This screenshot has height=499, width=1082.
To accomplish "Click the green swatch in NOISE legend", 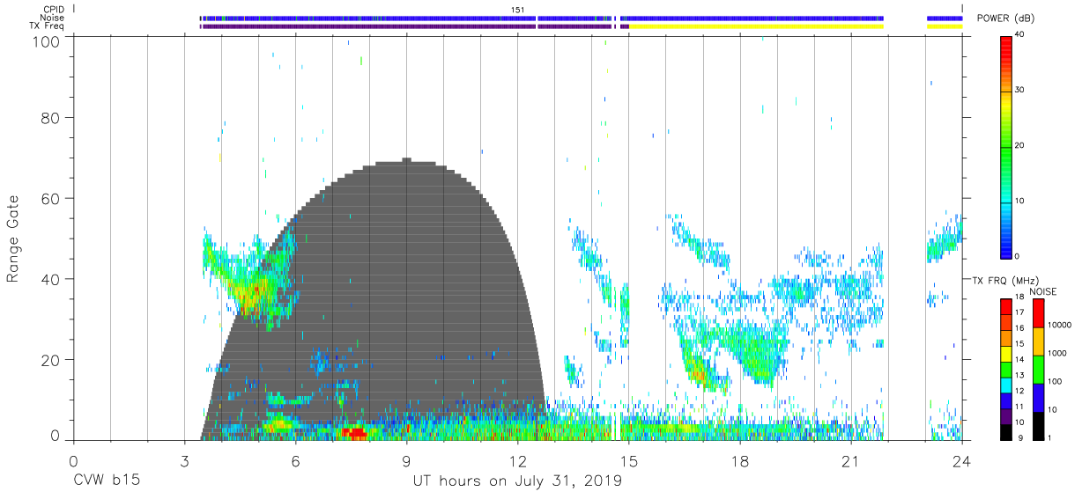I will [1037, 370].
